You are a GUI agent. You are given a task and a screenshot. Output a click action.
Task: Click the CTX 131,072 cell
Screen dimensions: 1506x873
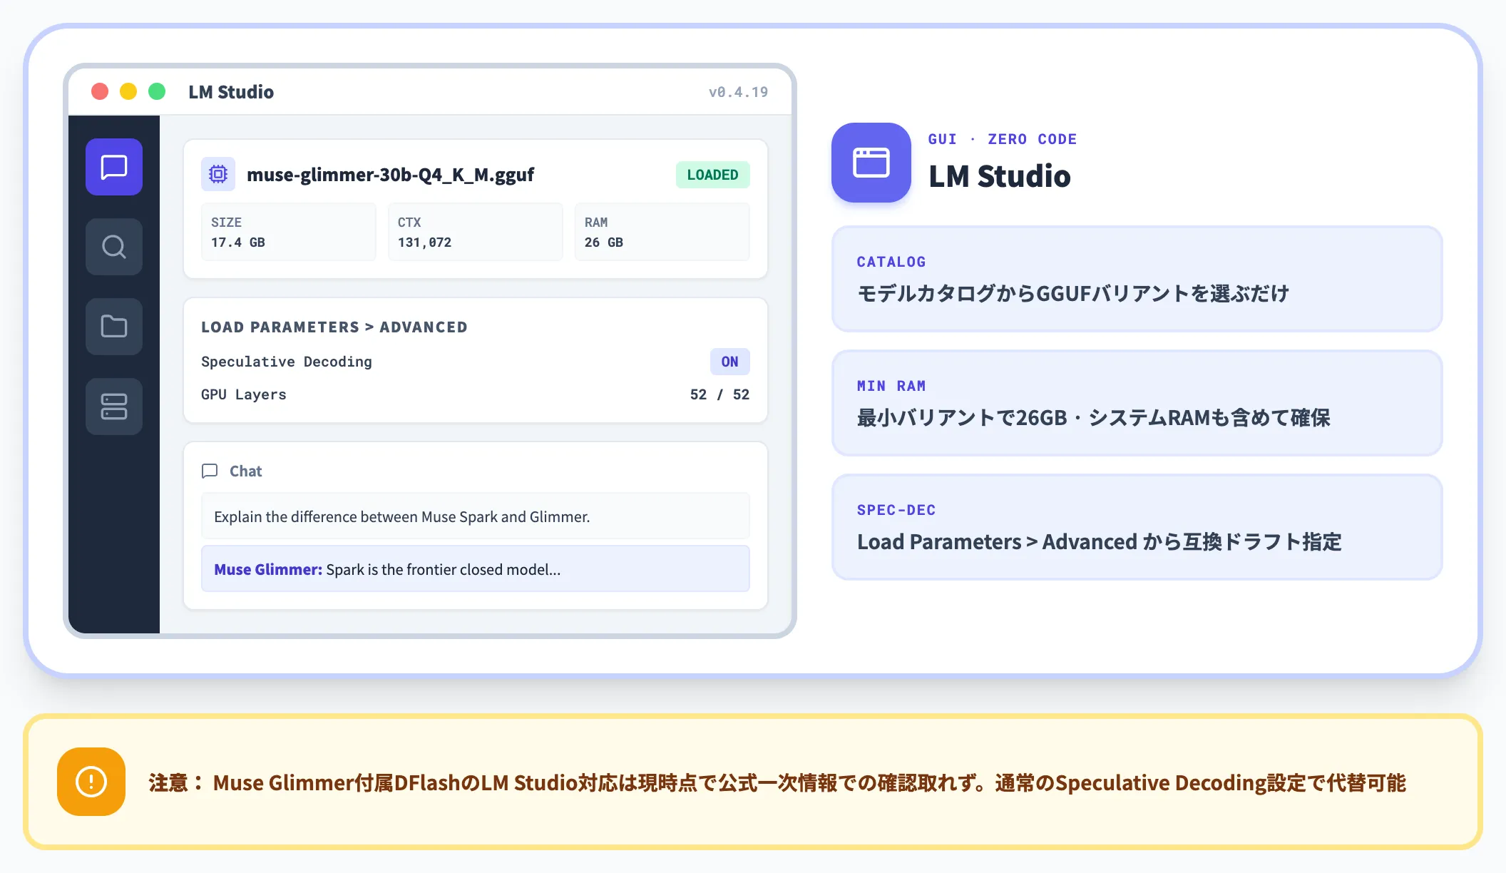coord(475,232)
